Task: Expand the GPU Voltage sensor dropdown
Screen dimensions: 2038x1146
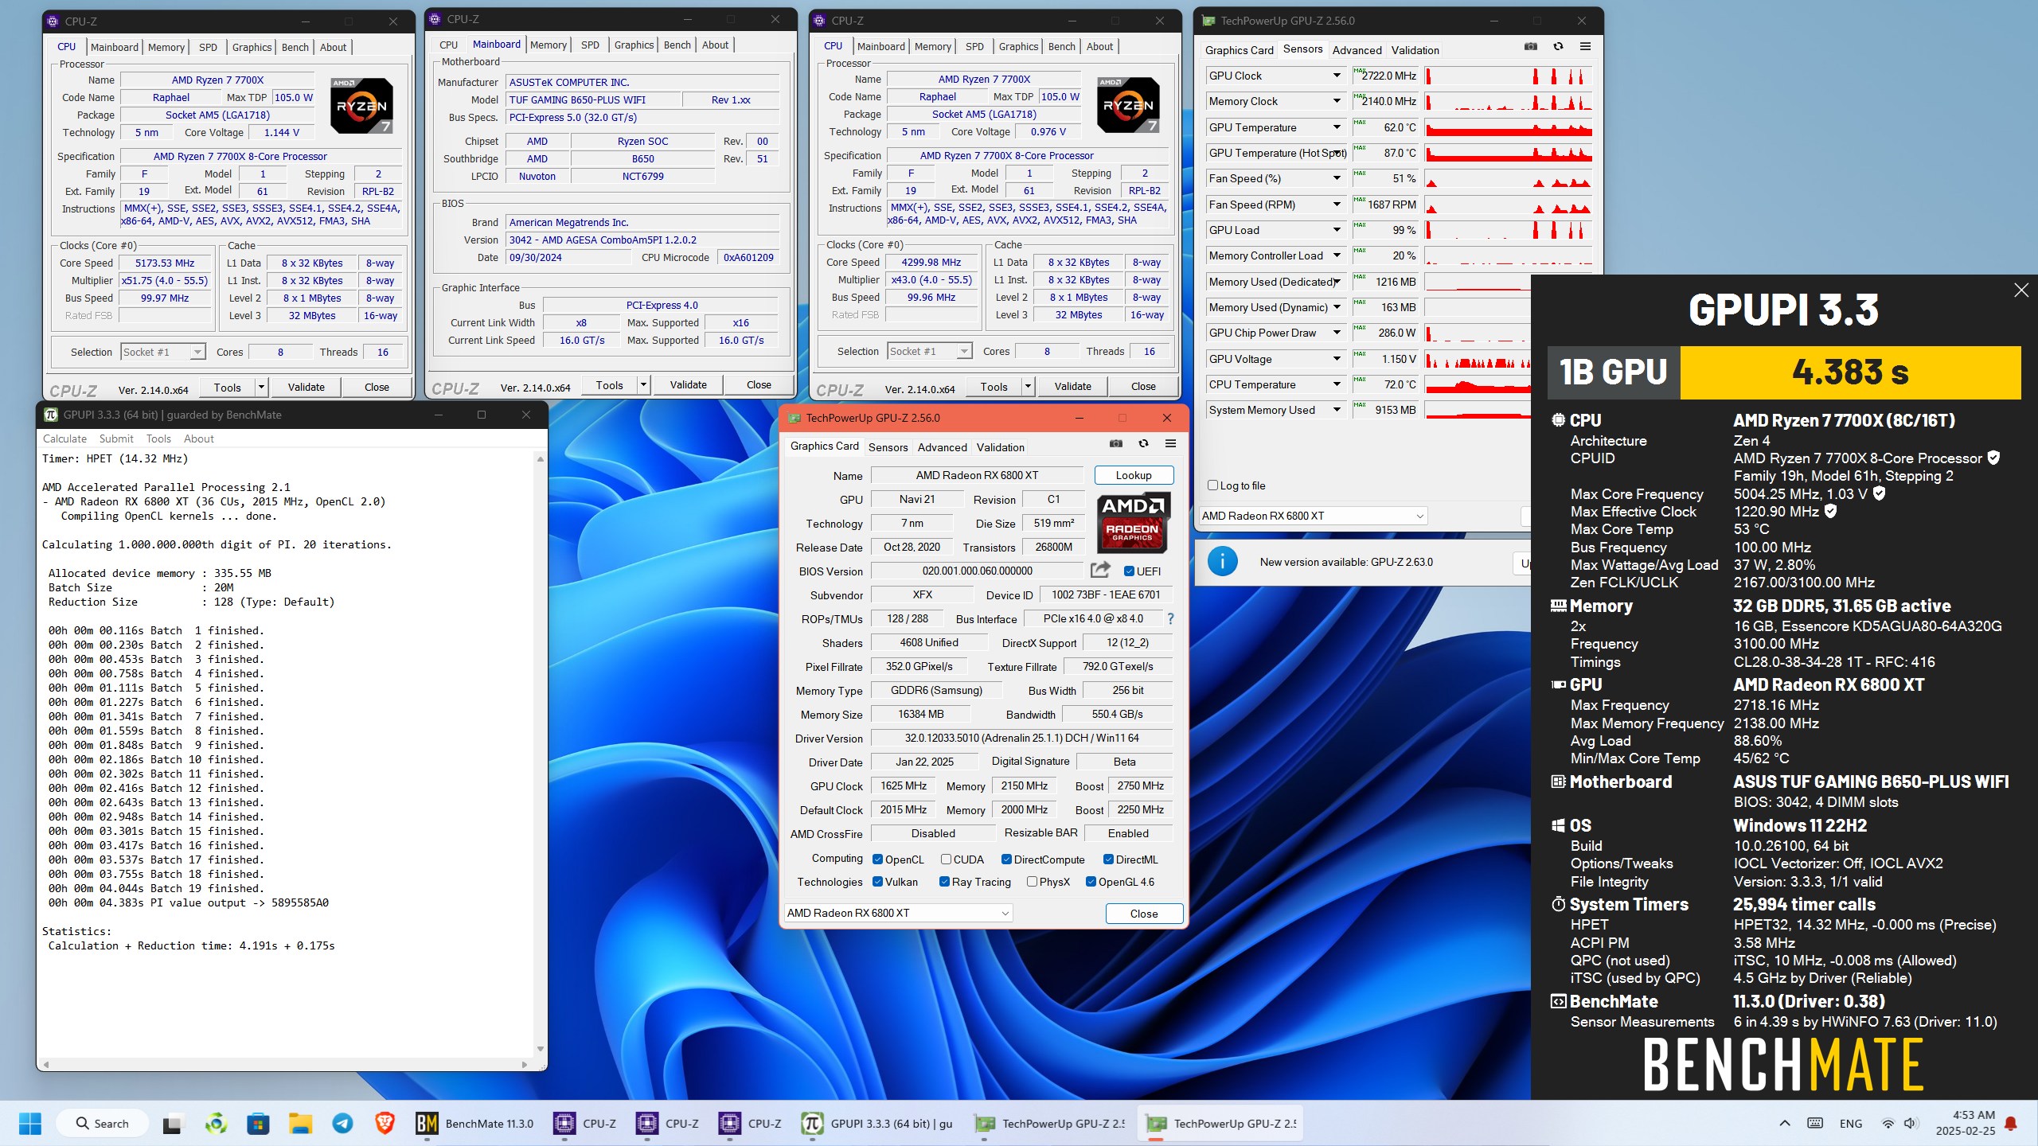Action: [1337, 359]
